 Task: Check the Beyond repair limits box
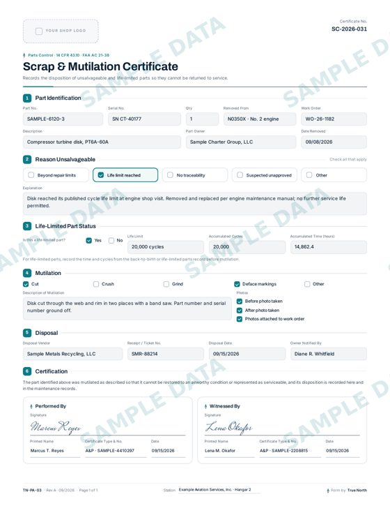[31, 175]
